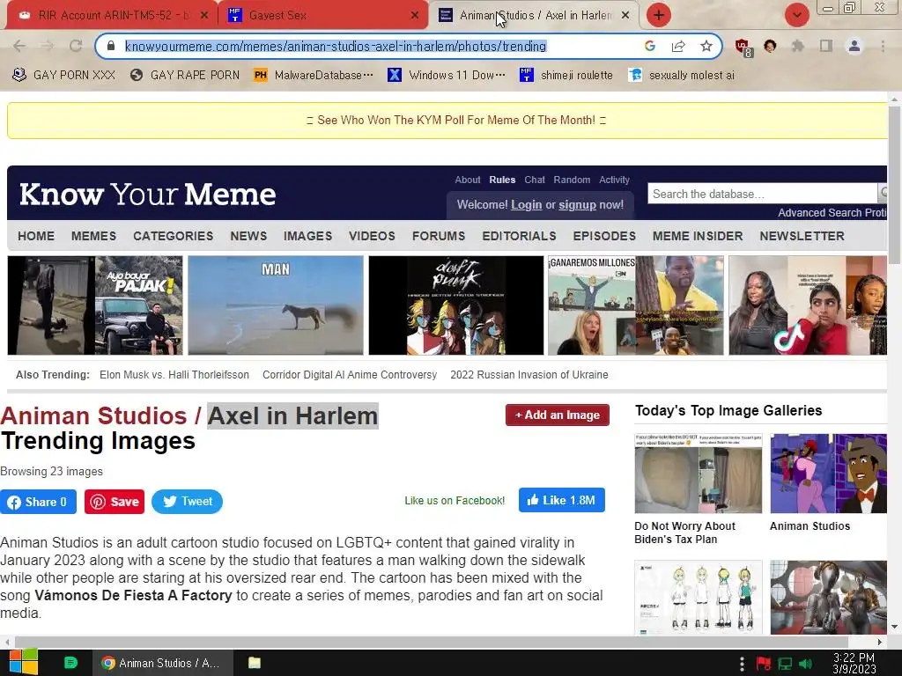Click the Know Your Meme logo
Viewport: 902px width, 676px height.
tap(147, 195)
